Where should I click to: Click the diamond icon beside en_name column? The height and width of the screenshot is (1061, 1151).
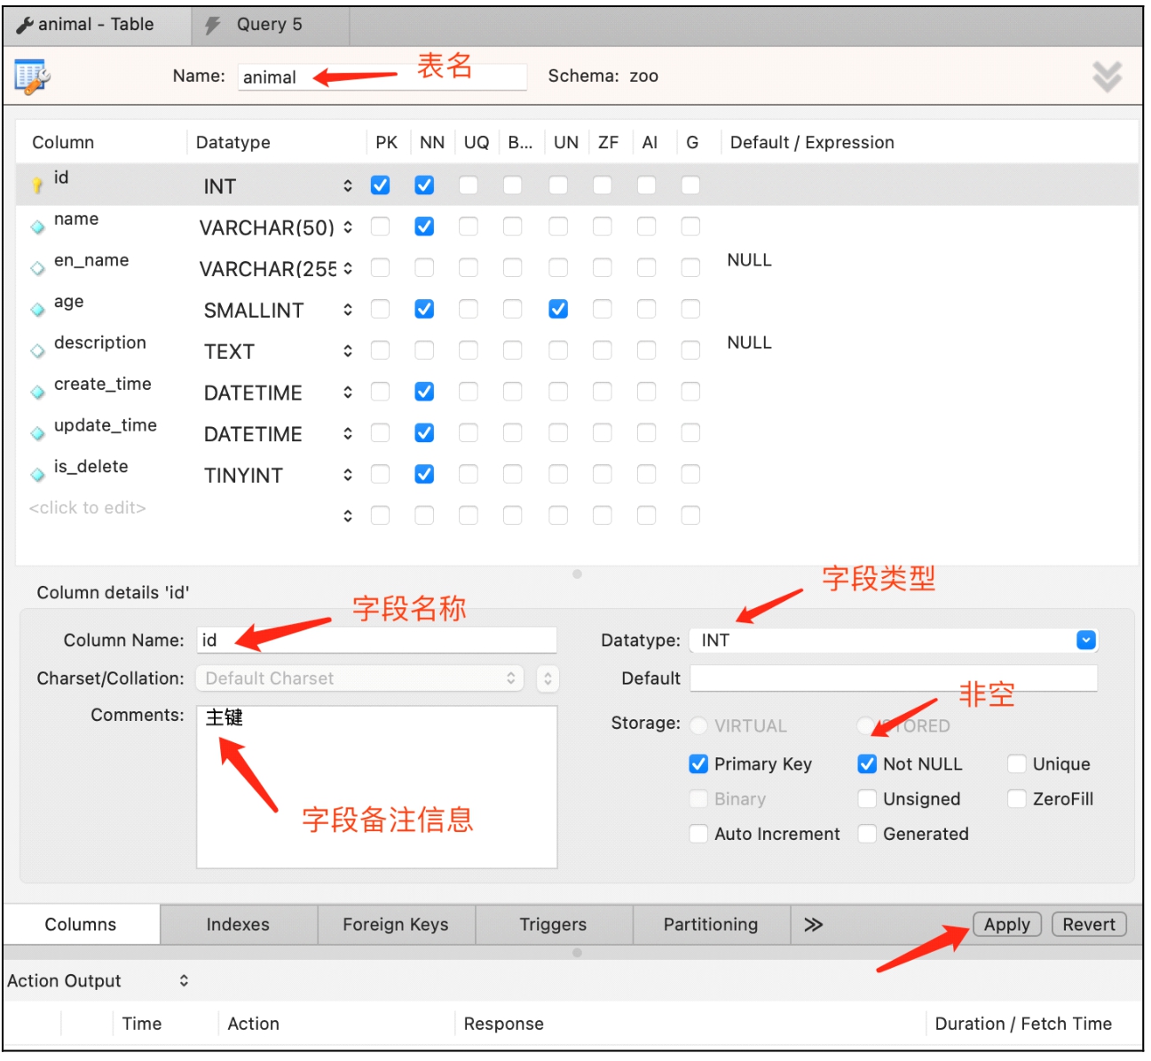(x=37, y=268)
